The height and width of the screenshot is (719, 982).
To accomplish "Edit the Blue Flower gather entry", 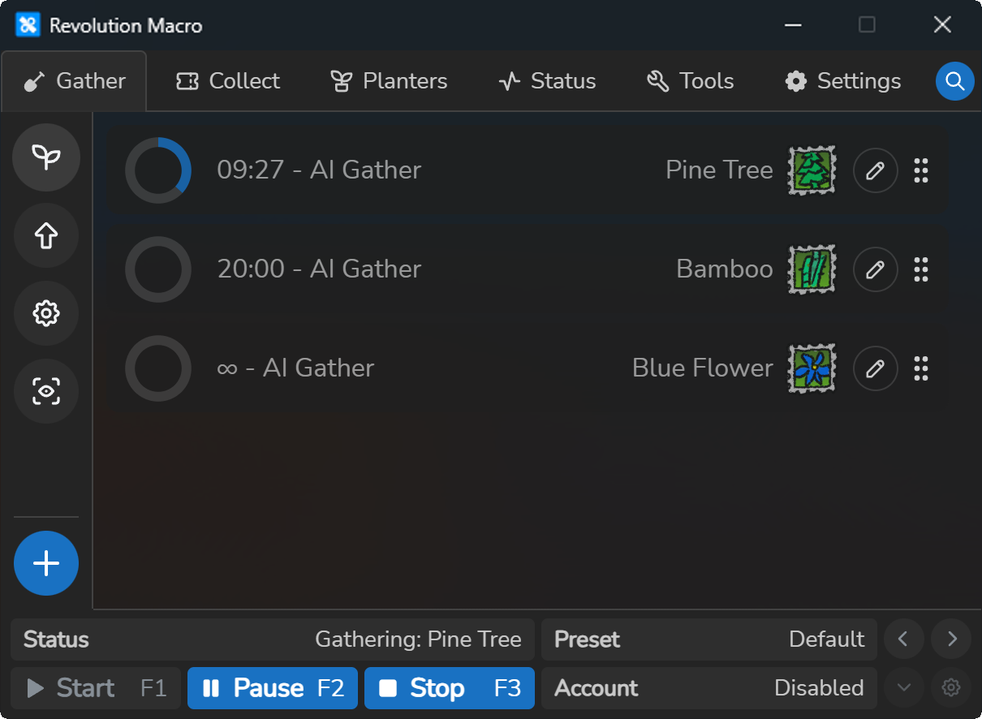I will pos(876,368).
